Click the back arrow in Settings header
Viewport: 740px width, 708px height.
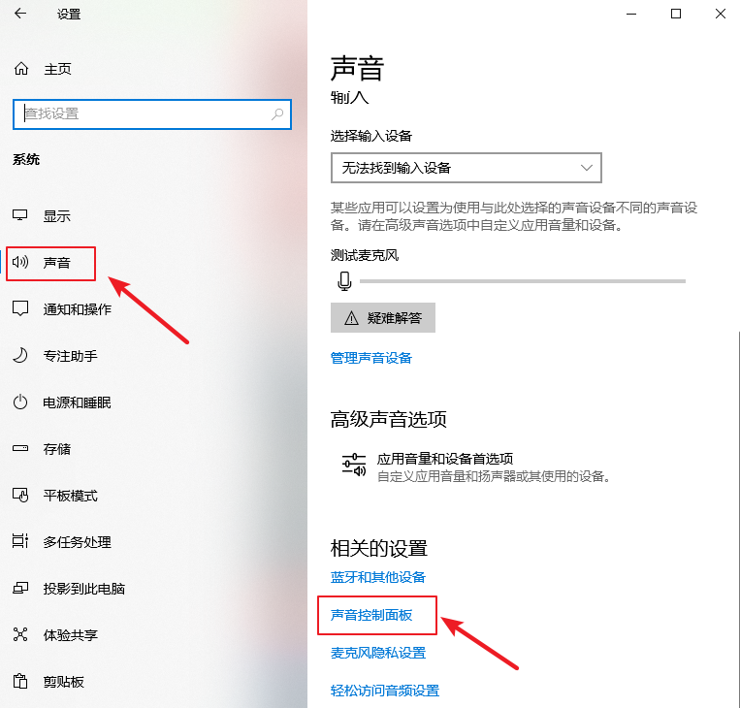pyautogui.click(x=21, y=14)
